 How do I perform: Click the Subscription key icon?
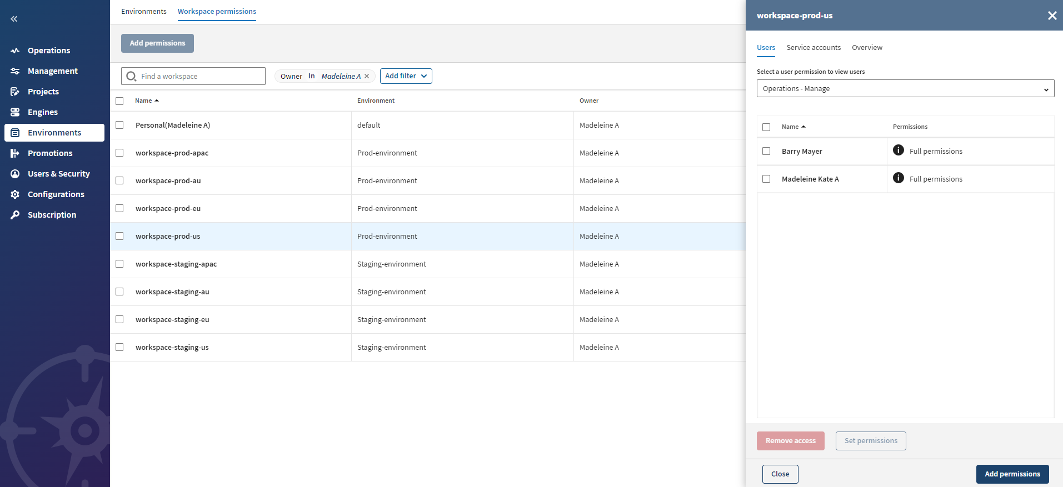point(15,215)
